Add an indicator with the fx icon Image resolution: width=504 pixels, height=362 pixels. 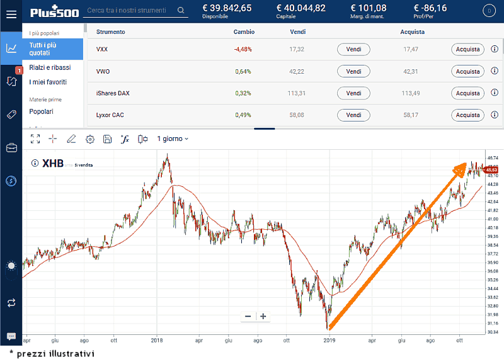click(125, 139)
